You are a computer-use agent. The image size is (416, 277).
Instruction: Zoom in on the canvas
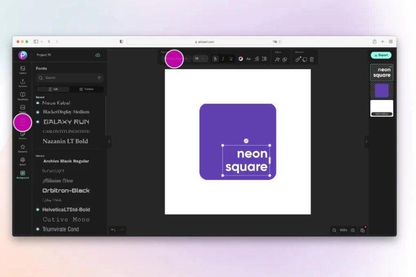[353, 230]
